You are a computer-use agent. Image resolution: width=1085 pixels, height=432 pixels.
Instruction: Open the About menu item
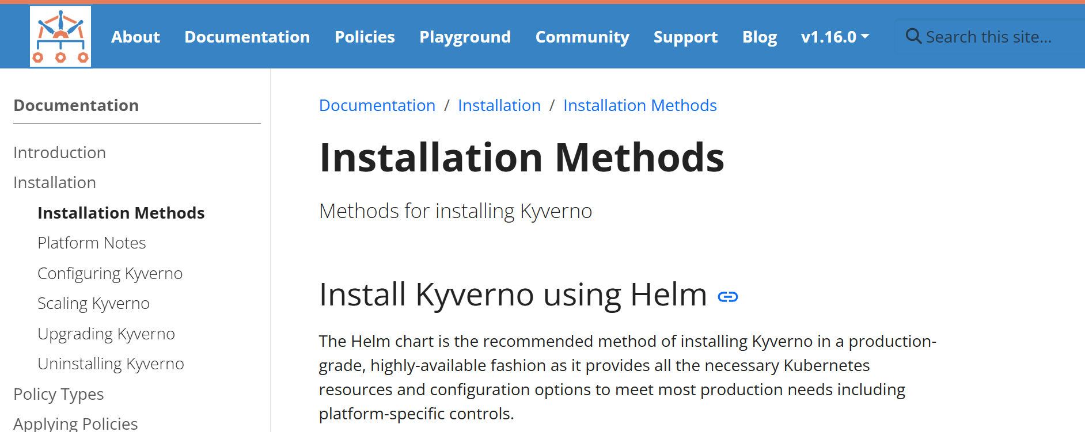tap(135, 37)
